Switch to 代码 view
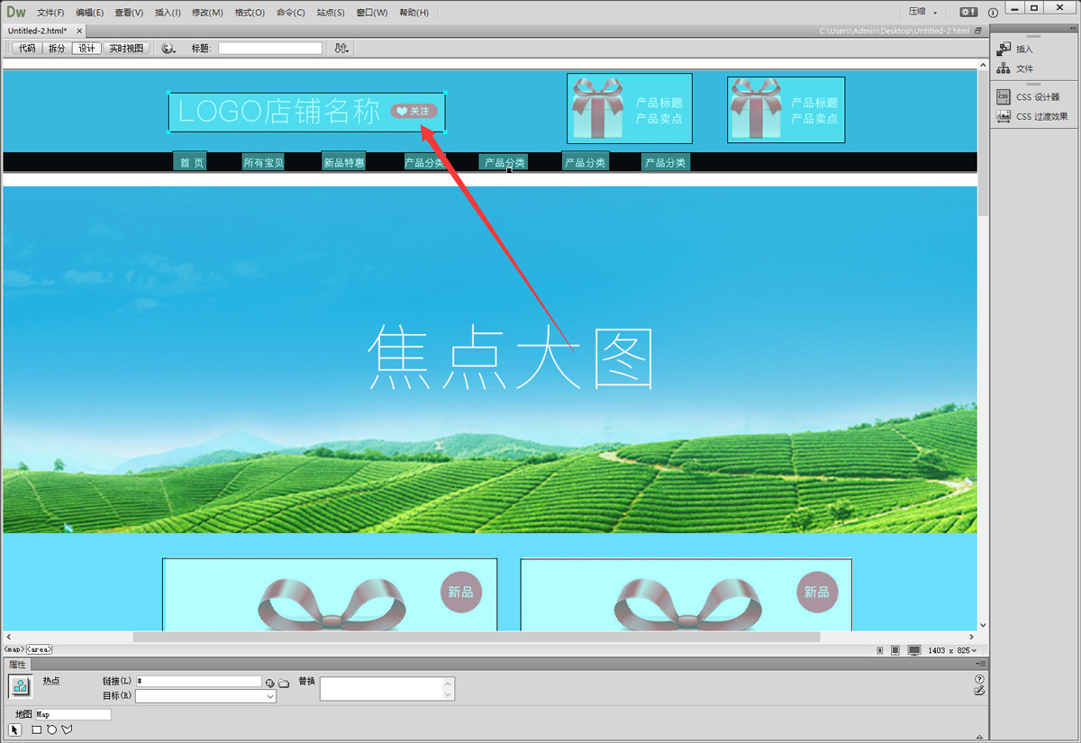The height and width of the screenshot is (743, 1081). click(27, 49)
